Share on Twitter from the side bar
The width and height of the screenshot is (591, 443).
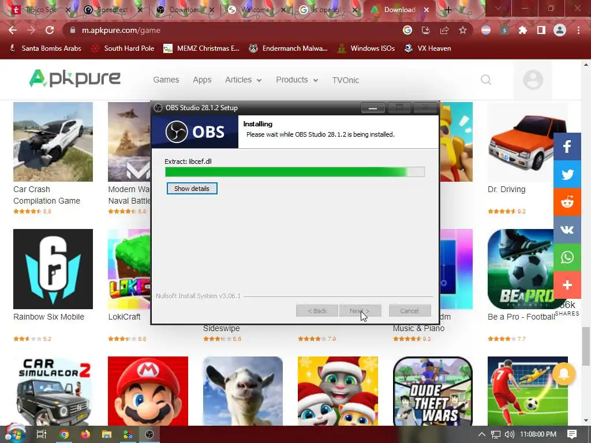(x=567, y=174)
